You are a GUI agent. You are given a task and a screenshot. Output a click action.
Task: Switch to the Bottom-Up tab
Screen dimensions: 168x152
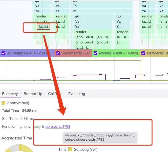pos(33,94)
